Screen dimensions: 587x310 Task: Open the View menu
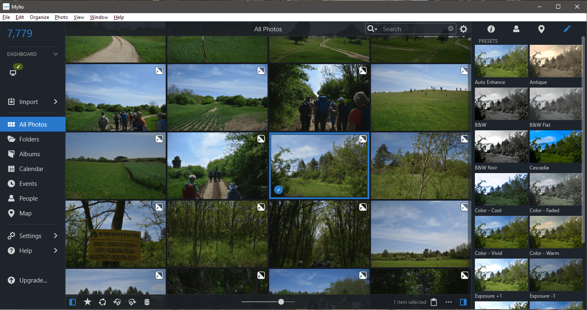[x=79, y=17]
